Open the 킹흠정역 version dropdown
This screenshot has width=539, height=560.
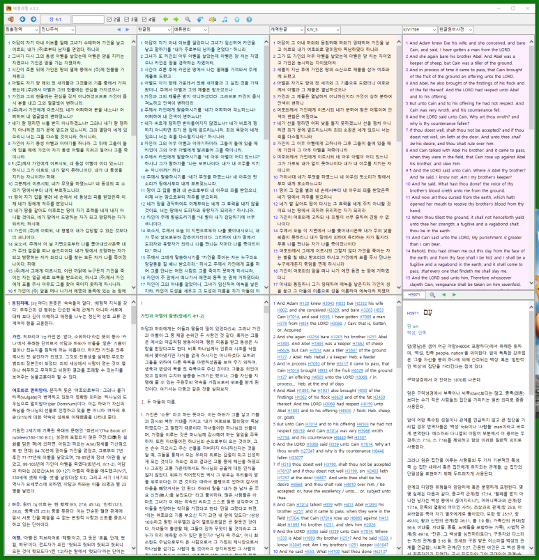pos(22,30)
